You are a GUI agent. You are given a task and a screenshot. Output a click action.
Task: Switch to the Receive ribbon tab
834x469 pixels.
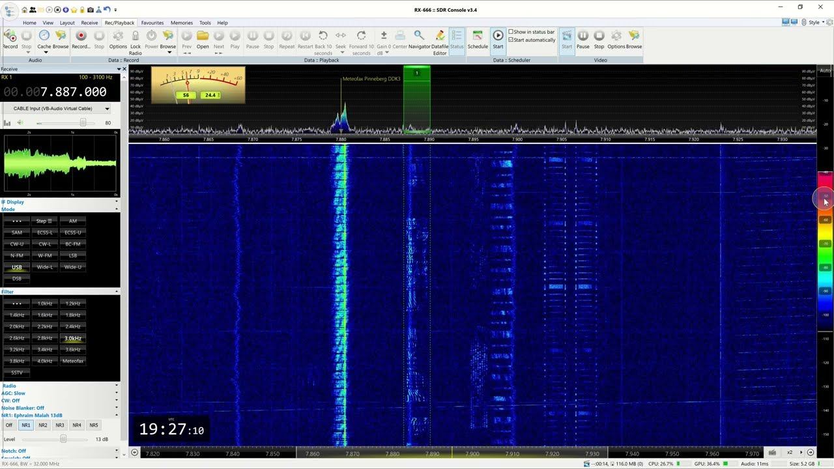(89, 23)
